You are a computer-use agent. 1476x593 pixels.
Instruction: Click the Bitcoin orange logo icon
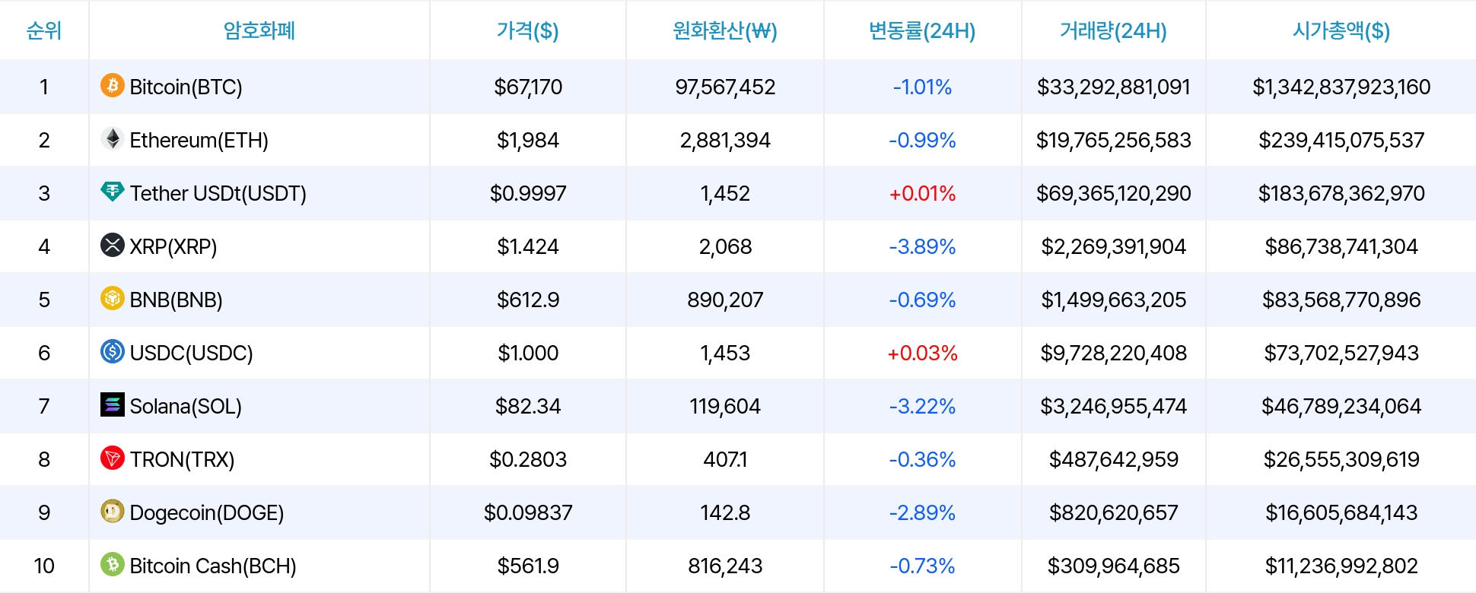tap(113, 85)
